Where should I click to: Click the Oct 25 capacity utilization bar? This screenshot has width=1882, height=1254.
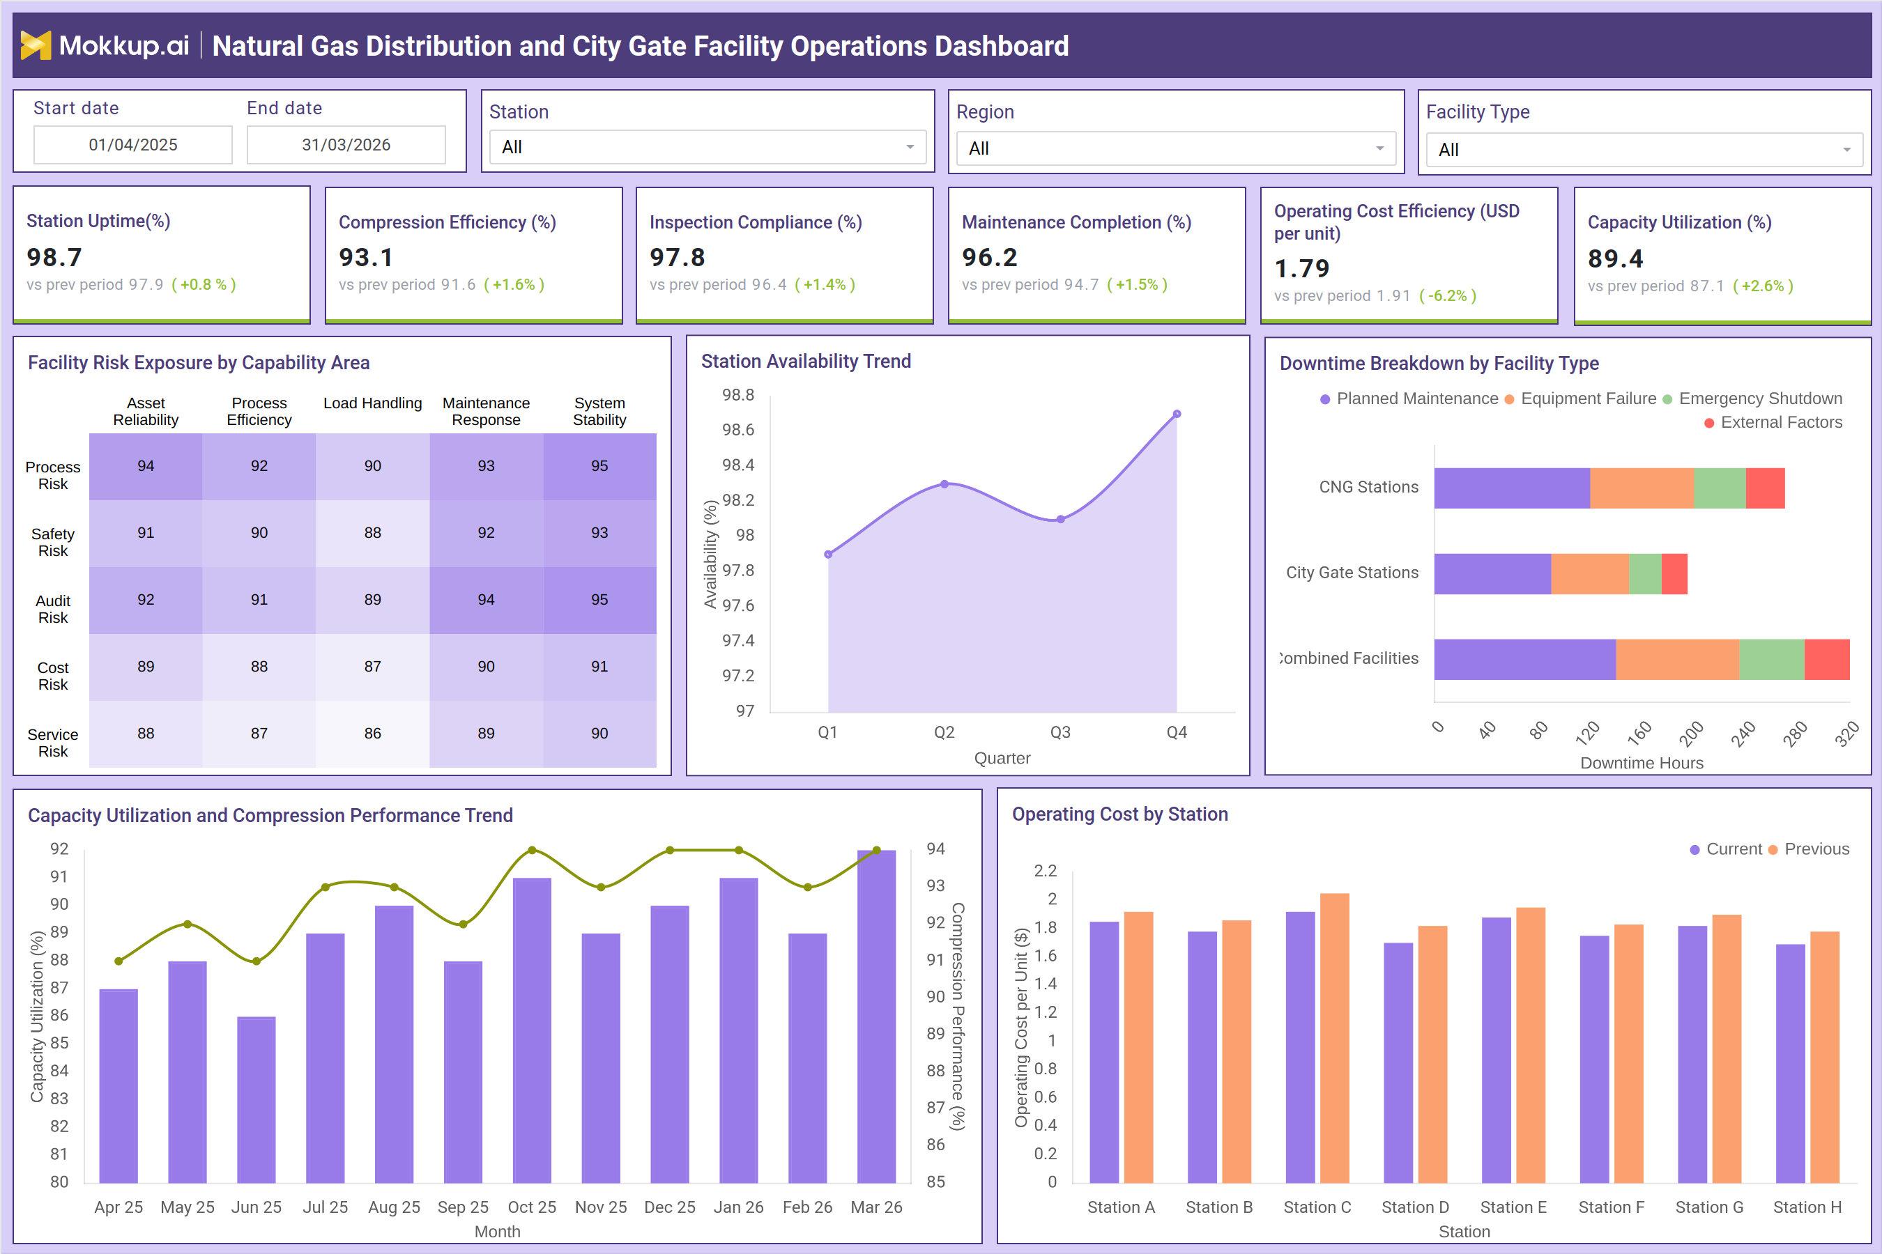click(x=532, y=1030)
